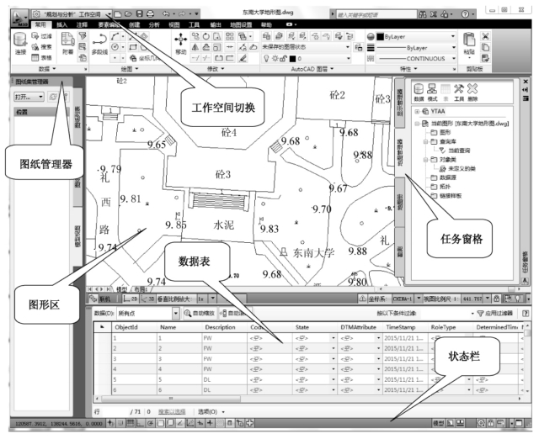Open the Open (打开) dropdown in sheet manager
The height and width of the screenshot is (439, 539).
click(29, 97)
